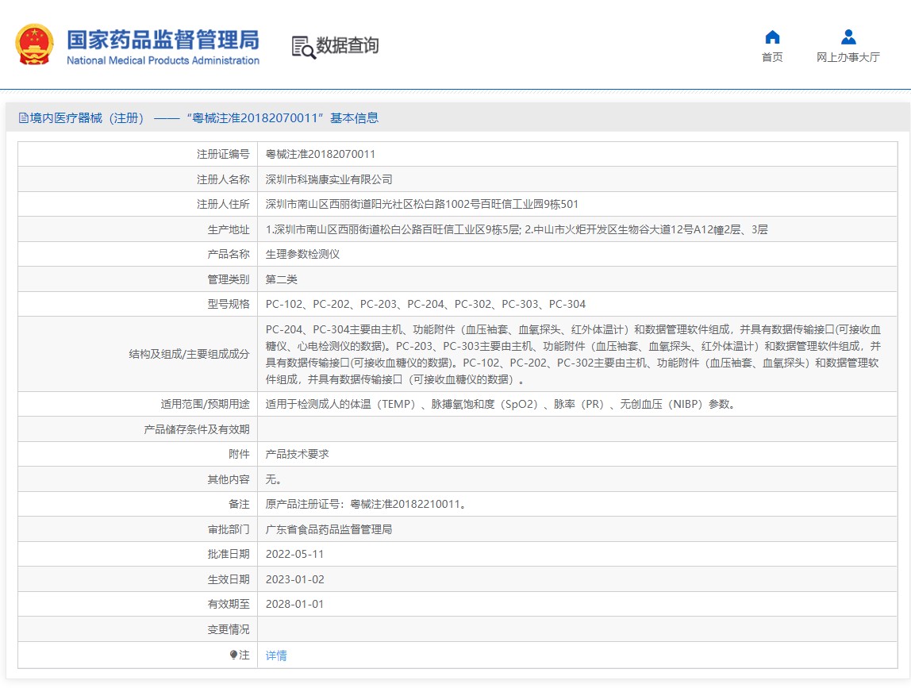This screenshot has height=688, width=911.
Task: Click the 注册人名称 row label
Action: pyautogui.click(x=223, y=179)
